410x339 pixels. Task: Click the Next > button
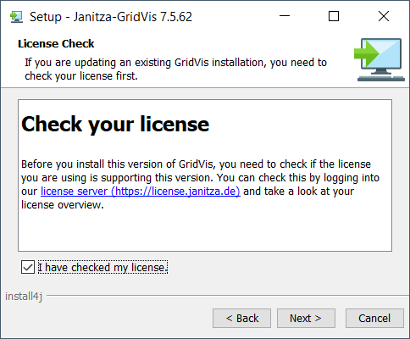tap(306, 319)
